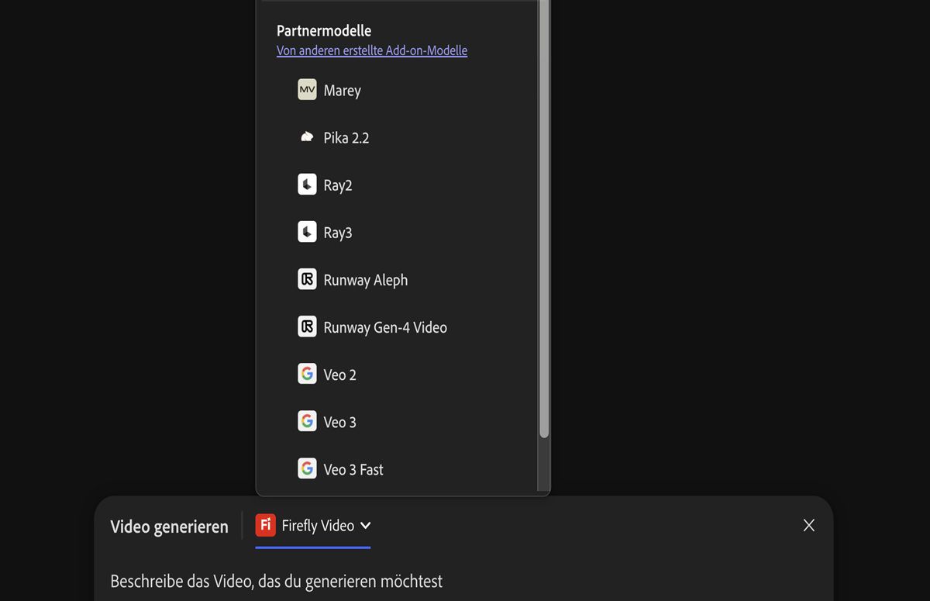The image size is (930, 601).
Task: Open the Firefly Video model dropdown
Action: coord(317,526)
